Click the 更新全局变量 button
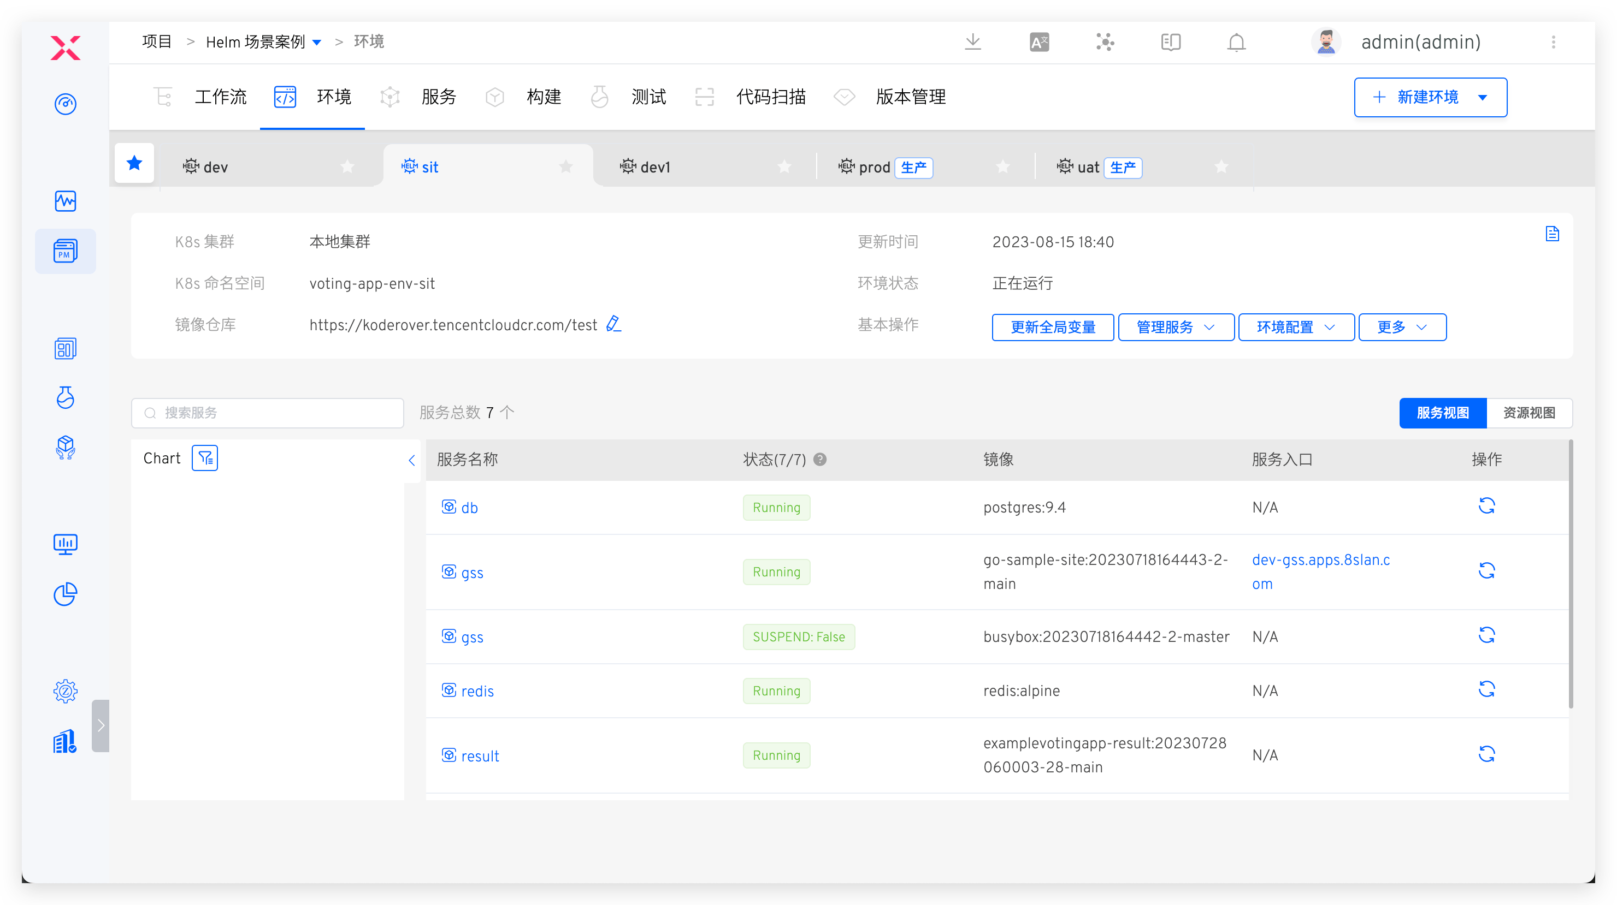Viewport: 1617px width, 905px height. (x=1052, y=327)
